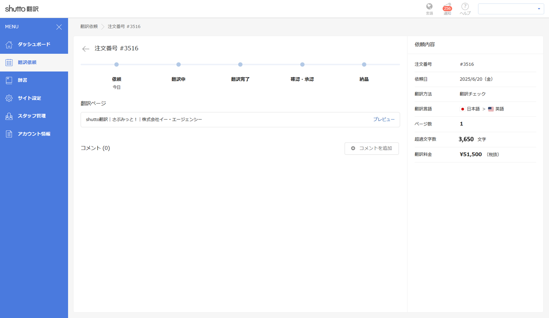Click the 翻訳完了 step label
Image resolution: width=549 pixels, height=318 pixels.
[240, 79]
